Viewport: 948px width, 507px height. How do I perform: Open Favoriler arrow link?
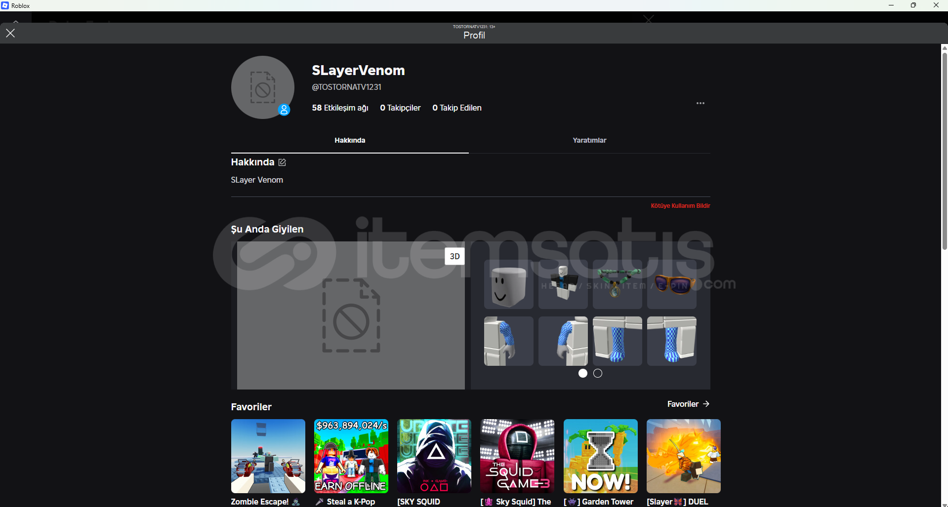[688, 404]
